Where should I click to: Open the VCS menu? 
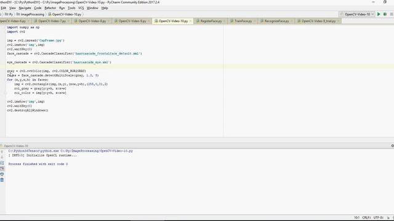click(81, 8)
